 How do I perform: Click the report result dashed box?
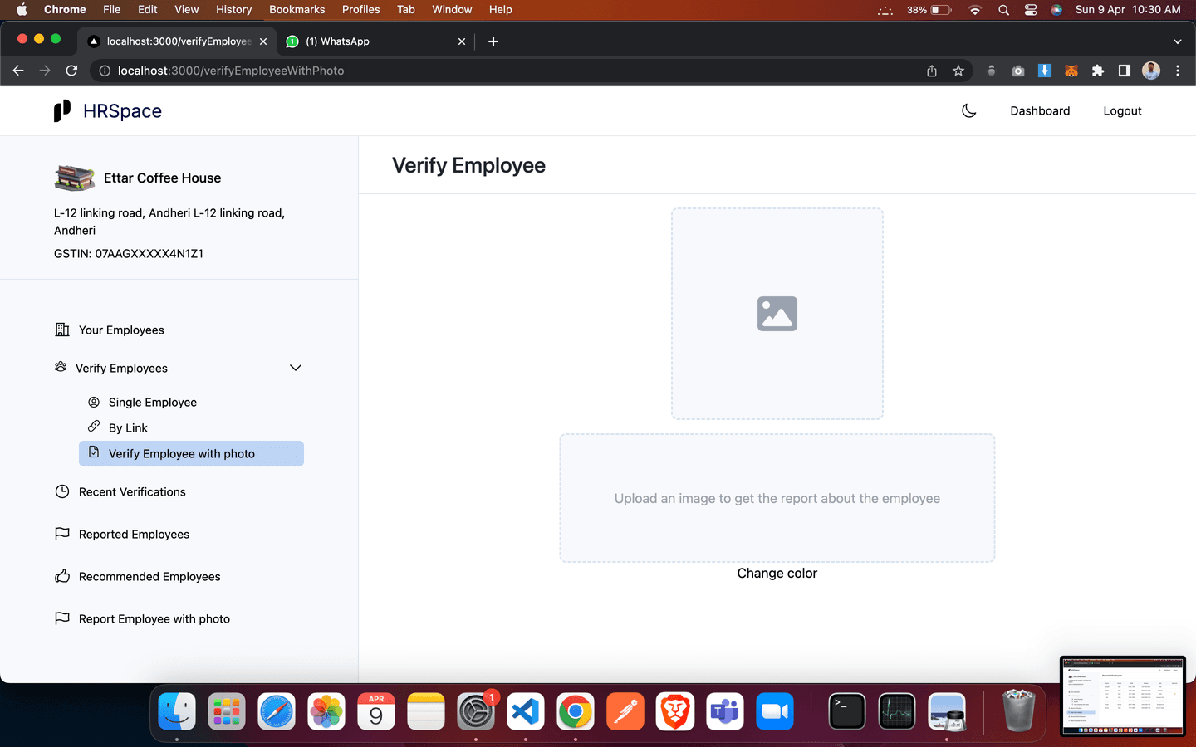coord(777,498)
